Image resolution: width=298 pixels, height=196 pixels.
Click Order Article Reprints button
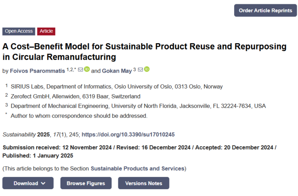265,11
